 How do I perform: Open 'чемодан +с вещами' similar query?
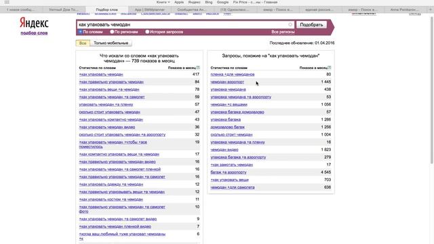click(229, 104)
